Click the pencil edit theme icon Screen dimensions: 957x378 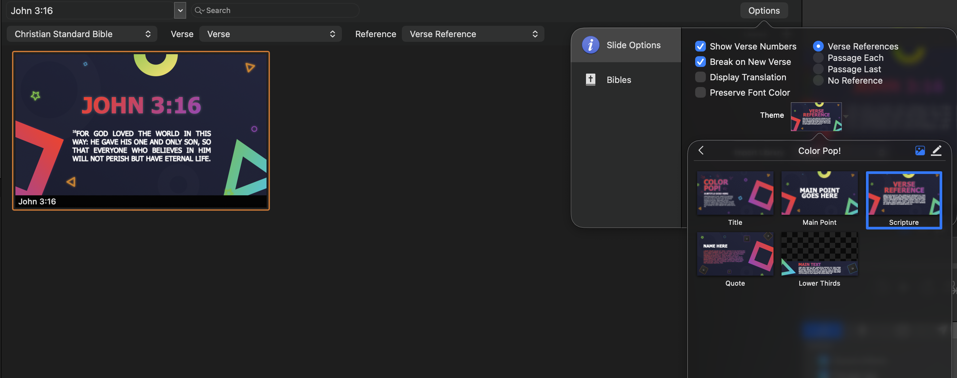(936, 151)
